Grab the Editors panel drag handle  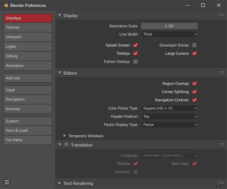point(222,73)
